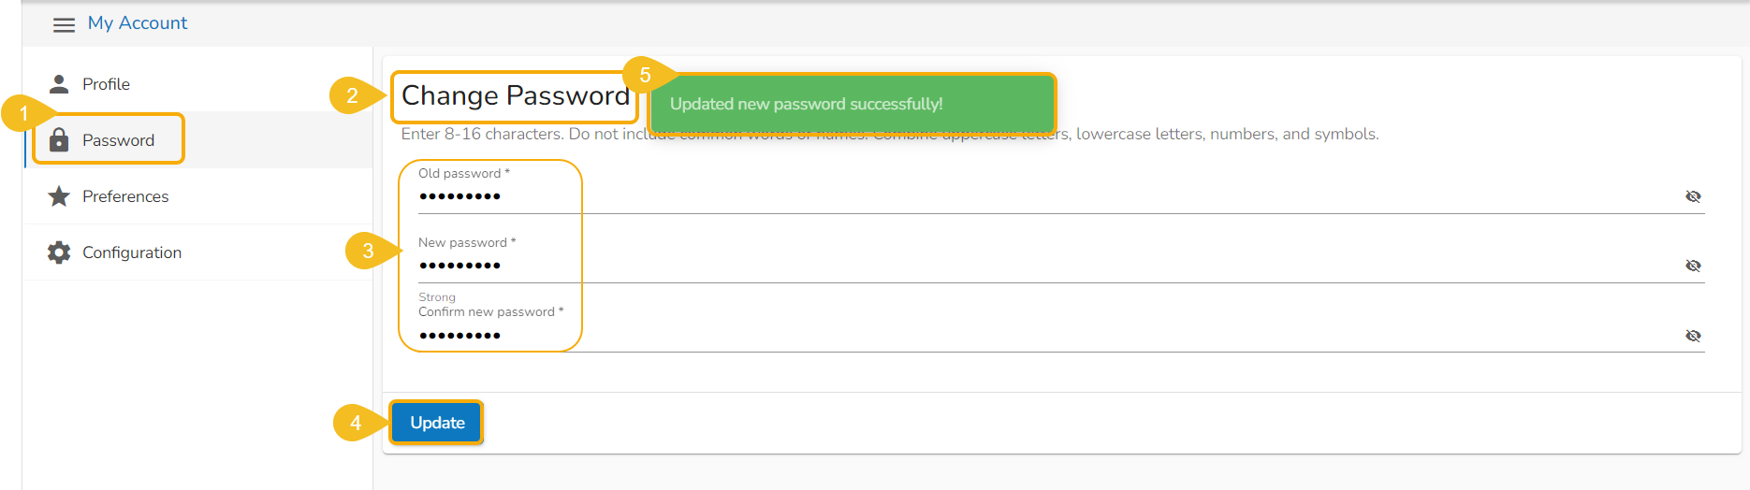Click the Configuration gear icon
The image size is (1750, 490).
tap(59, 252)
